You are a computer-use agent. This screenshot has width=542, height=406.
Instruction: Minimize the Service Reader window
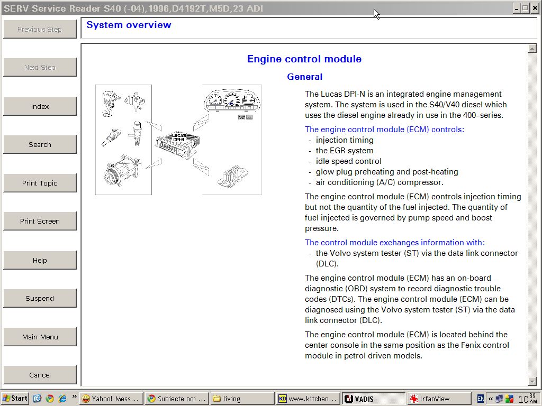coord(517,8)
